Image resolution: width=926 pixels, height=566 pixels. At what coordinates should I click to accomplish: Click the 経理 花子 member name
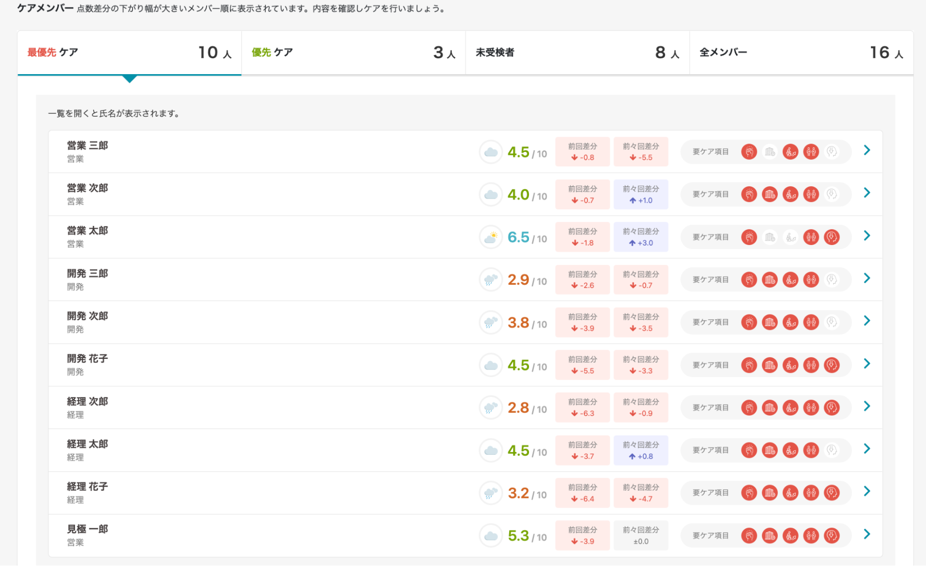coord(87,486)
